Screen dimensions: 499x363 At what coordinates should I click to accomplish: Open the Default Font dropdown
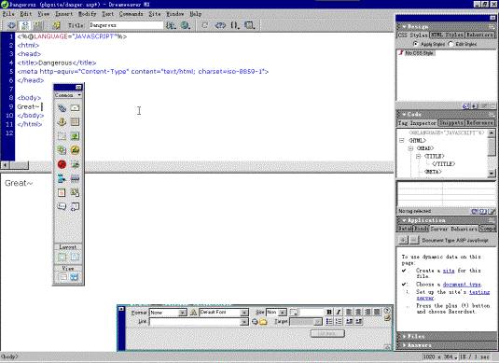pos(244,313)
